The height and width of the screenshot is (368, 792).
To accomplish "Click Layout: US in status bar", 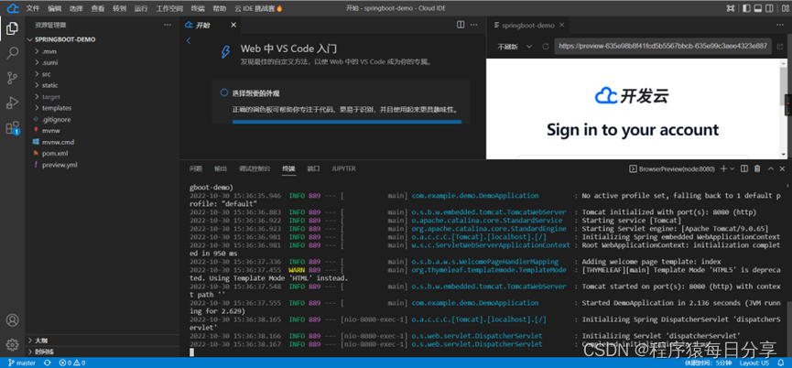I will 754,363.
